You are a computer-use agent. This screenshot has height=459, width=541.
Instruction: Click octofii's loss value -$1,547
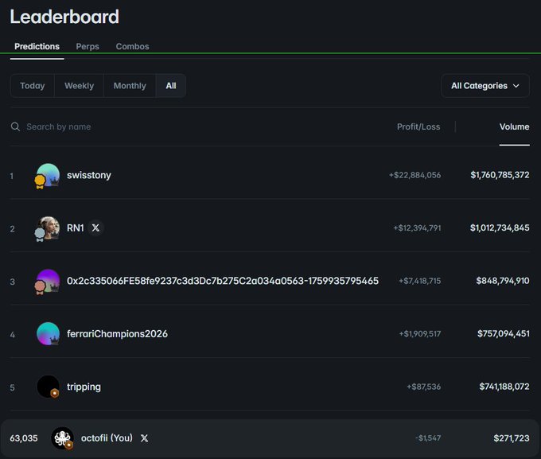click(428, 438)
